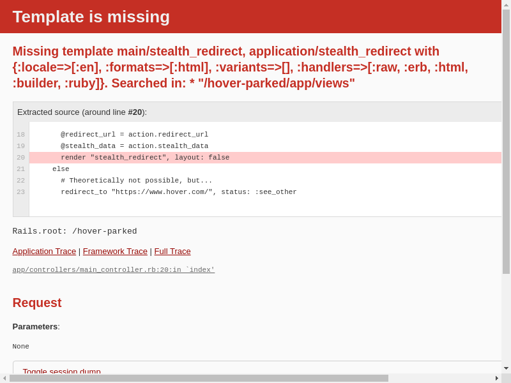This screenshot has height=383, width=511.
Task: Click the vertical scrollbar up arrow
Action: coord(506,4)
